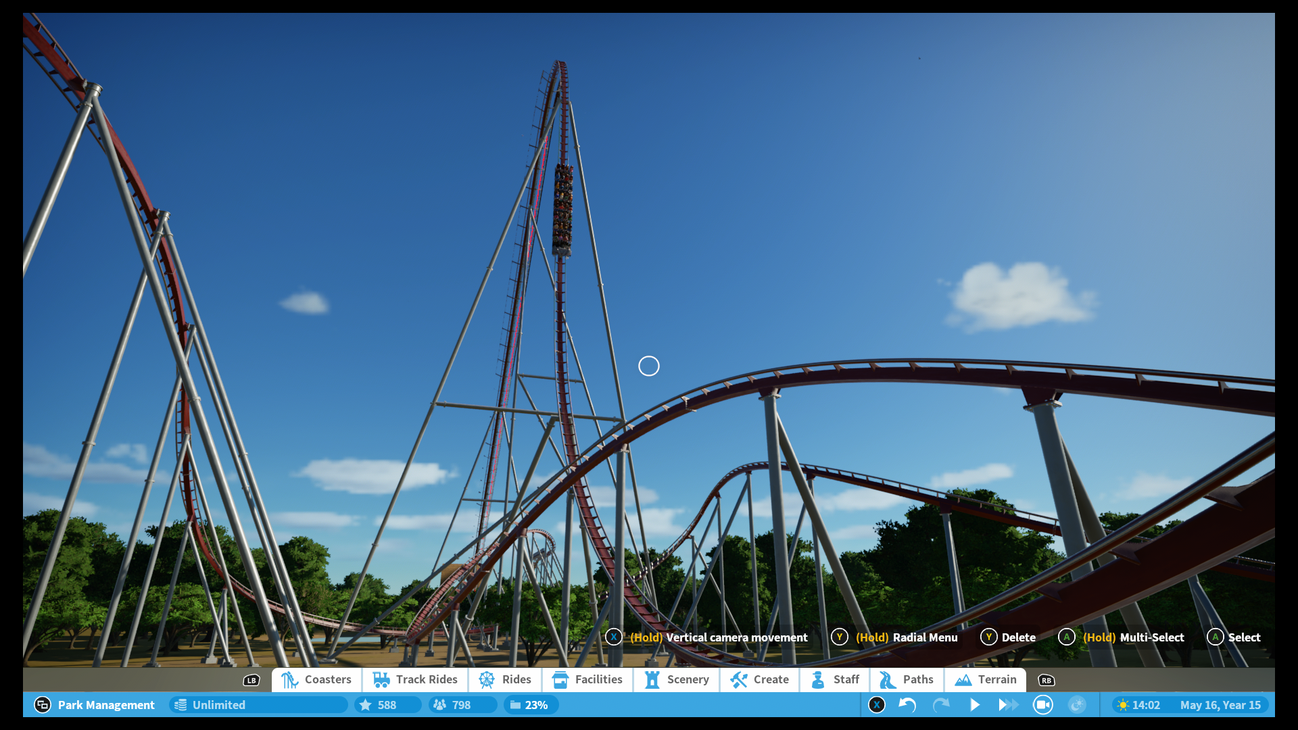
Task: Click the Vertical camera movement hint
Action: (706, 637)
